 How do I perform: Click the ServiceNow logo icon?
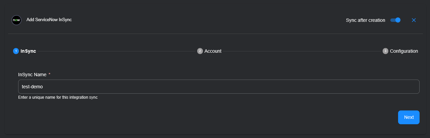coord(16,20)
